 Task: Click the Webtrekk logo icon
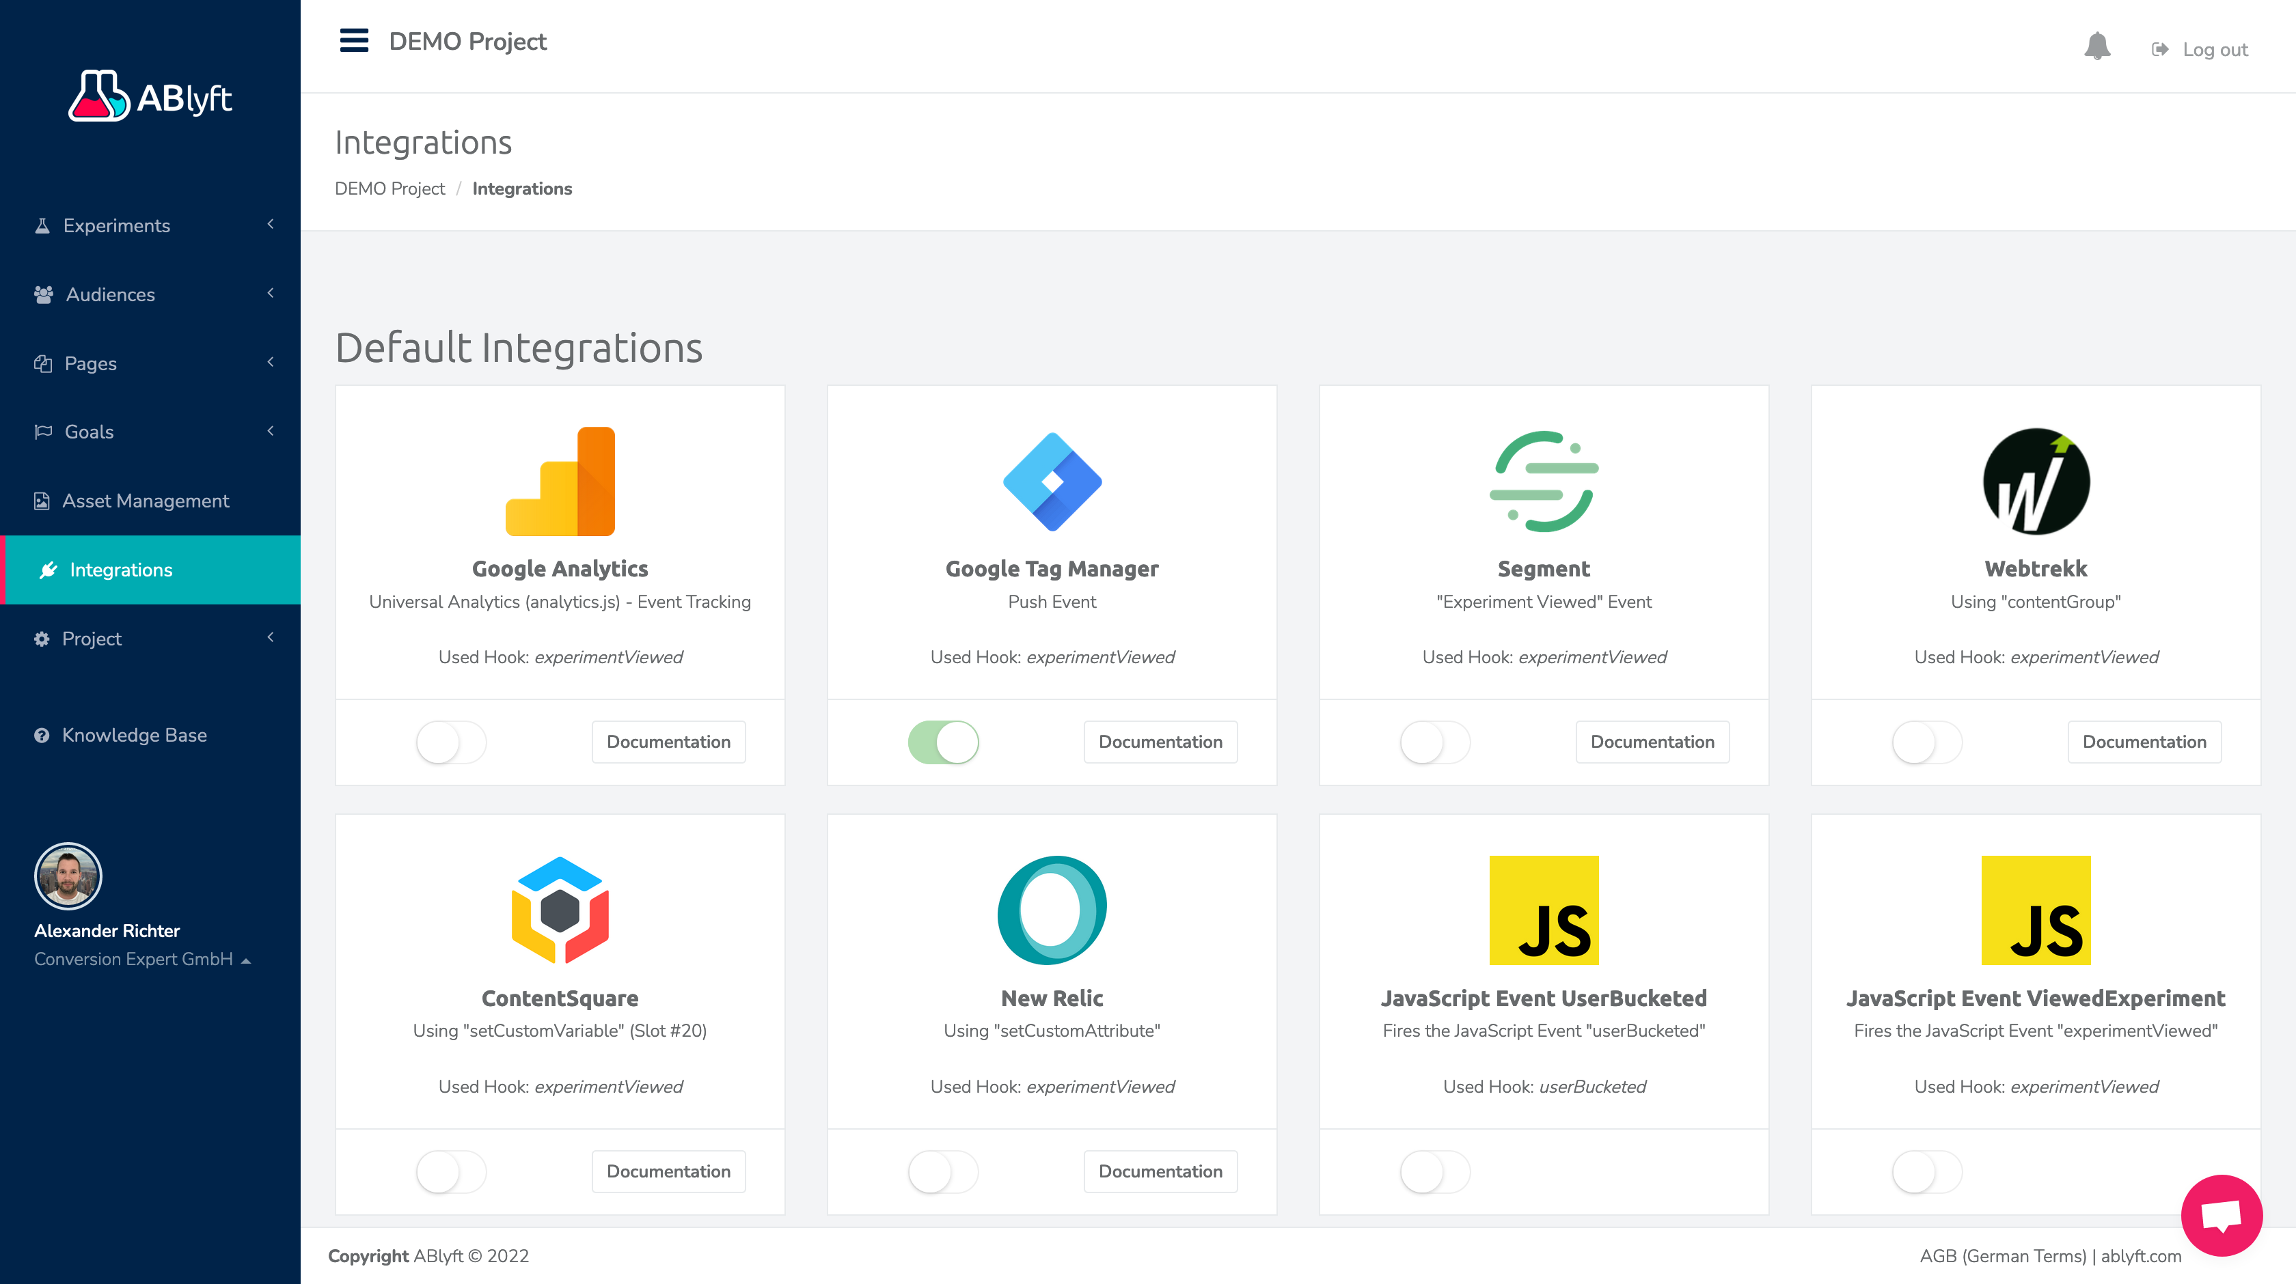(x=2035, y=482)
